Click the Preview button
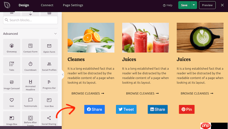 pos(207,5)
